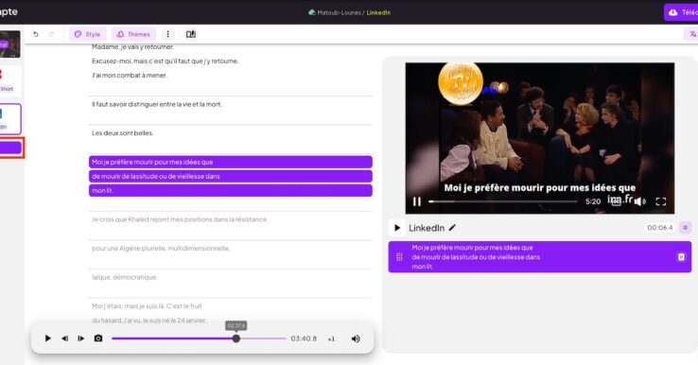Viewport: 698px width, 365px height.
Task: Click the 03:40.8 duration label
Action: click(x=304, y=339)
